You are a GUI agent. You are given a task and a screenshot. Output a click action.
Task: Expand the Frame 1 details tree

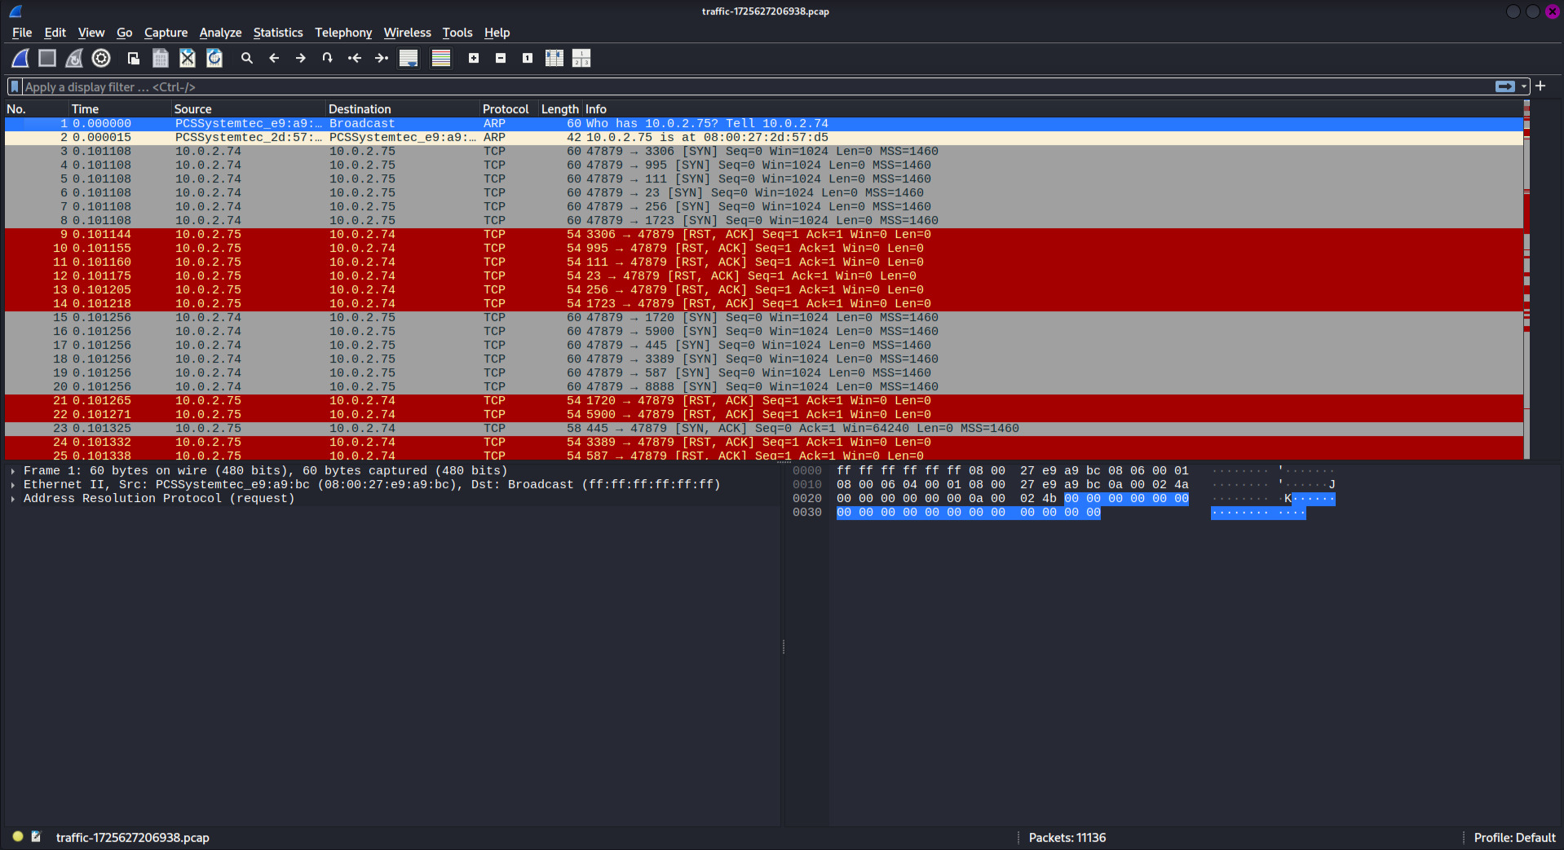tap(13, 471)
